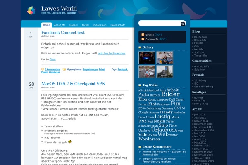Visit the Beetlebum blog link
The image size is (248, 165).
[200, 37]
